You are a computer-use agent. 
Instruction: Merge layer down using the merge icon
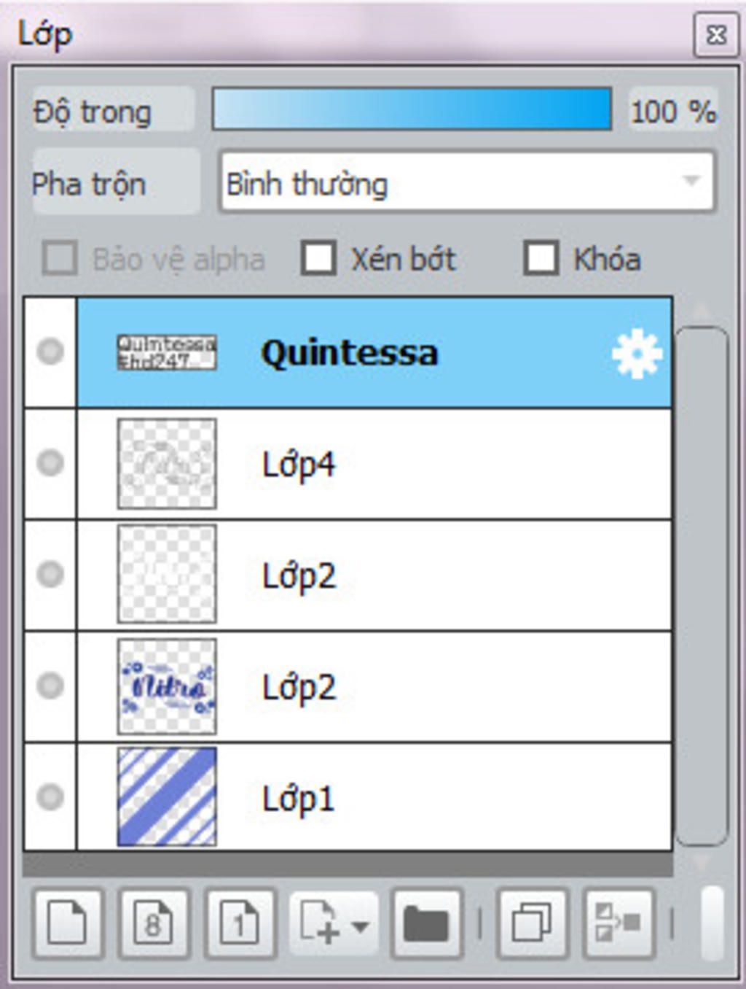click(618, 923)
